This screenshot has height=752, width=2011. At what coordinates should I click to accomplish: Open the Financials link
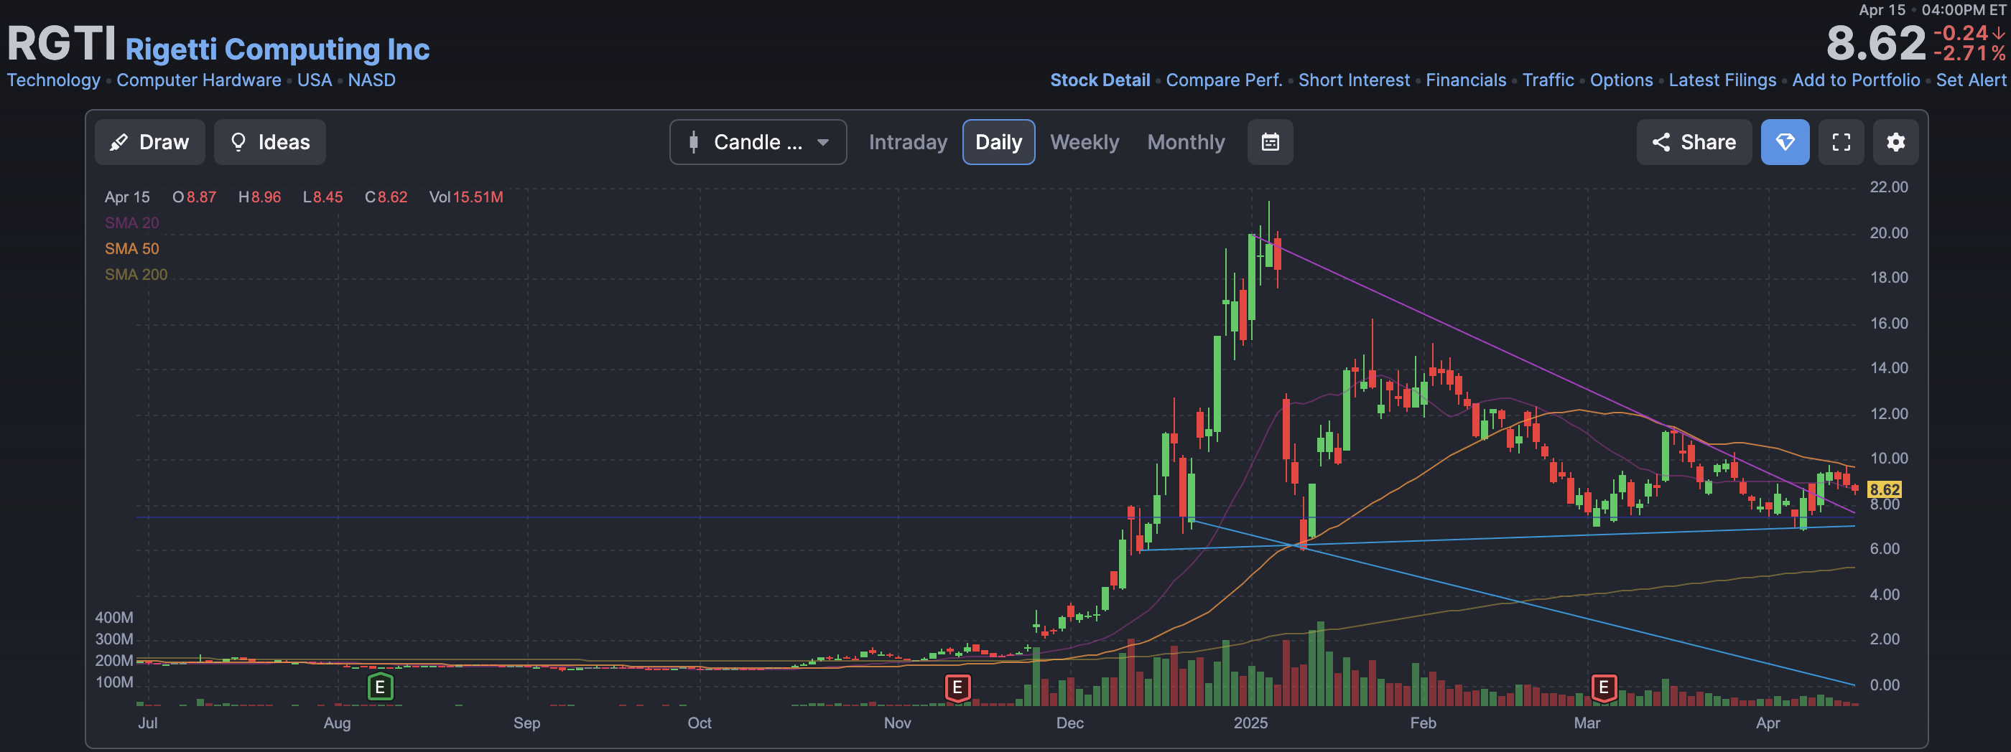tap(1465, 80)
